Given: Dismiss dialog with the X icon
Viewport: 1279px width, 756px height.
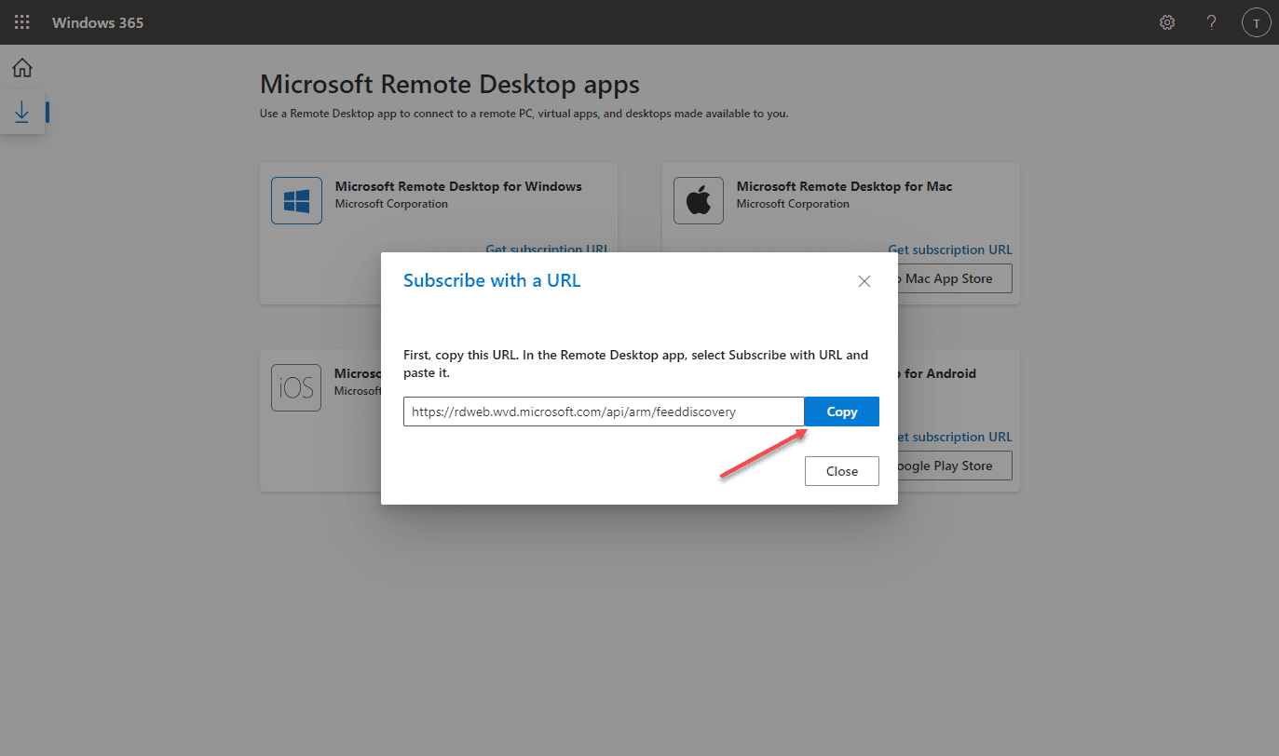Looking at the screenshot, I should point(864,281).
